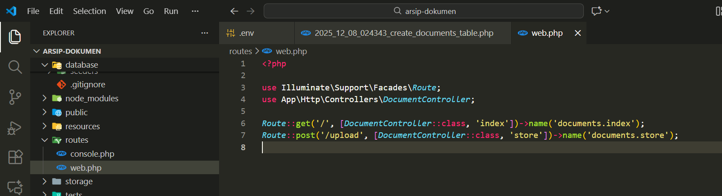Close the web.php editor tab

pyautogui.click(x=578, y=33)
